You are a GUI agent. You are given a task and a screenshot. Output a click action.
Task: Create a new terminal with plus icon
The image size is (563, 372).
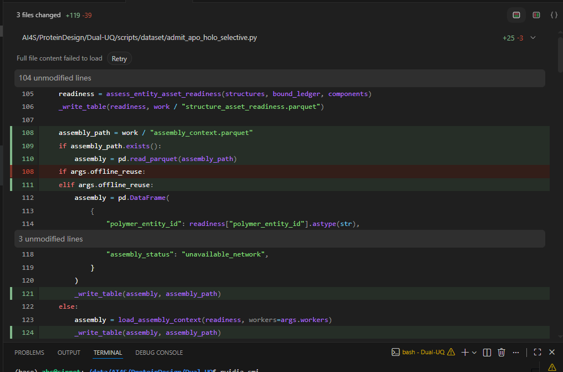pos(465,353)
